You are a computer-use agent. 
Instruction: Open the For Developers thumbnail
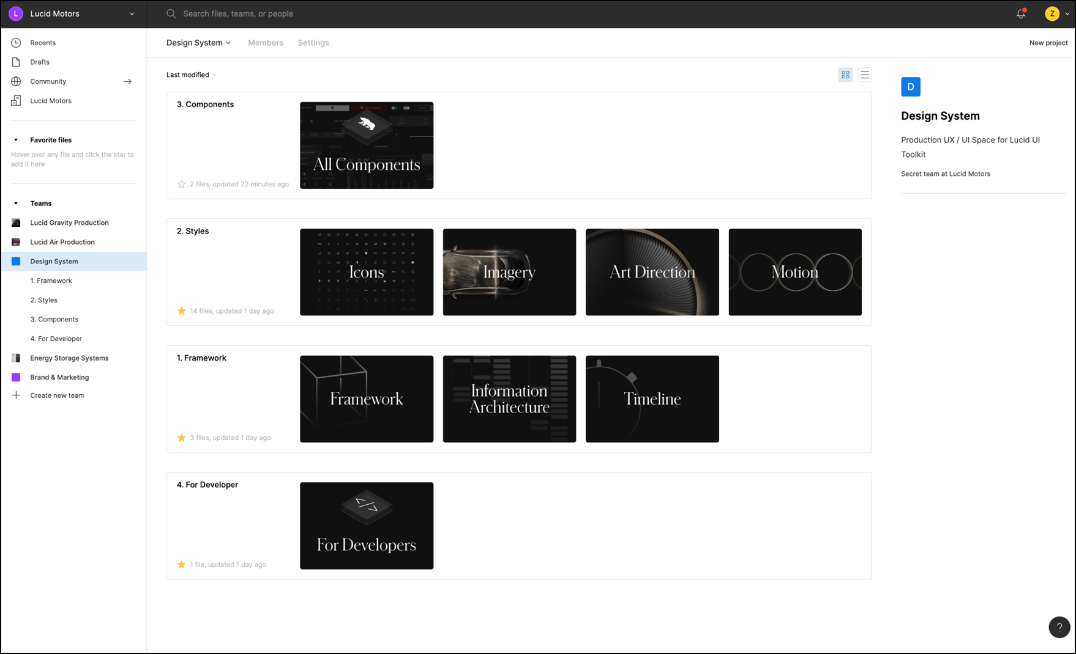(x=367, y=526)
